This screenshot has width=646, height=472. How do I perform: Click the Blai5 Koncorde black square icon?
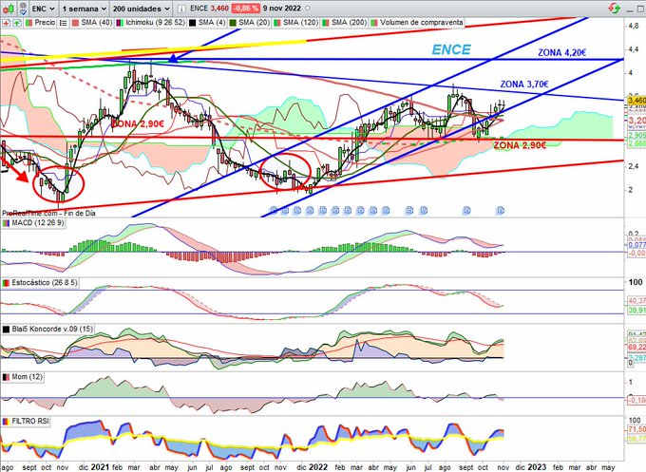pos(6,330)
